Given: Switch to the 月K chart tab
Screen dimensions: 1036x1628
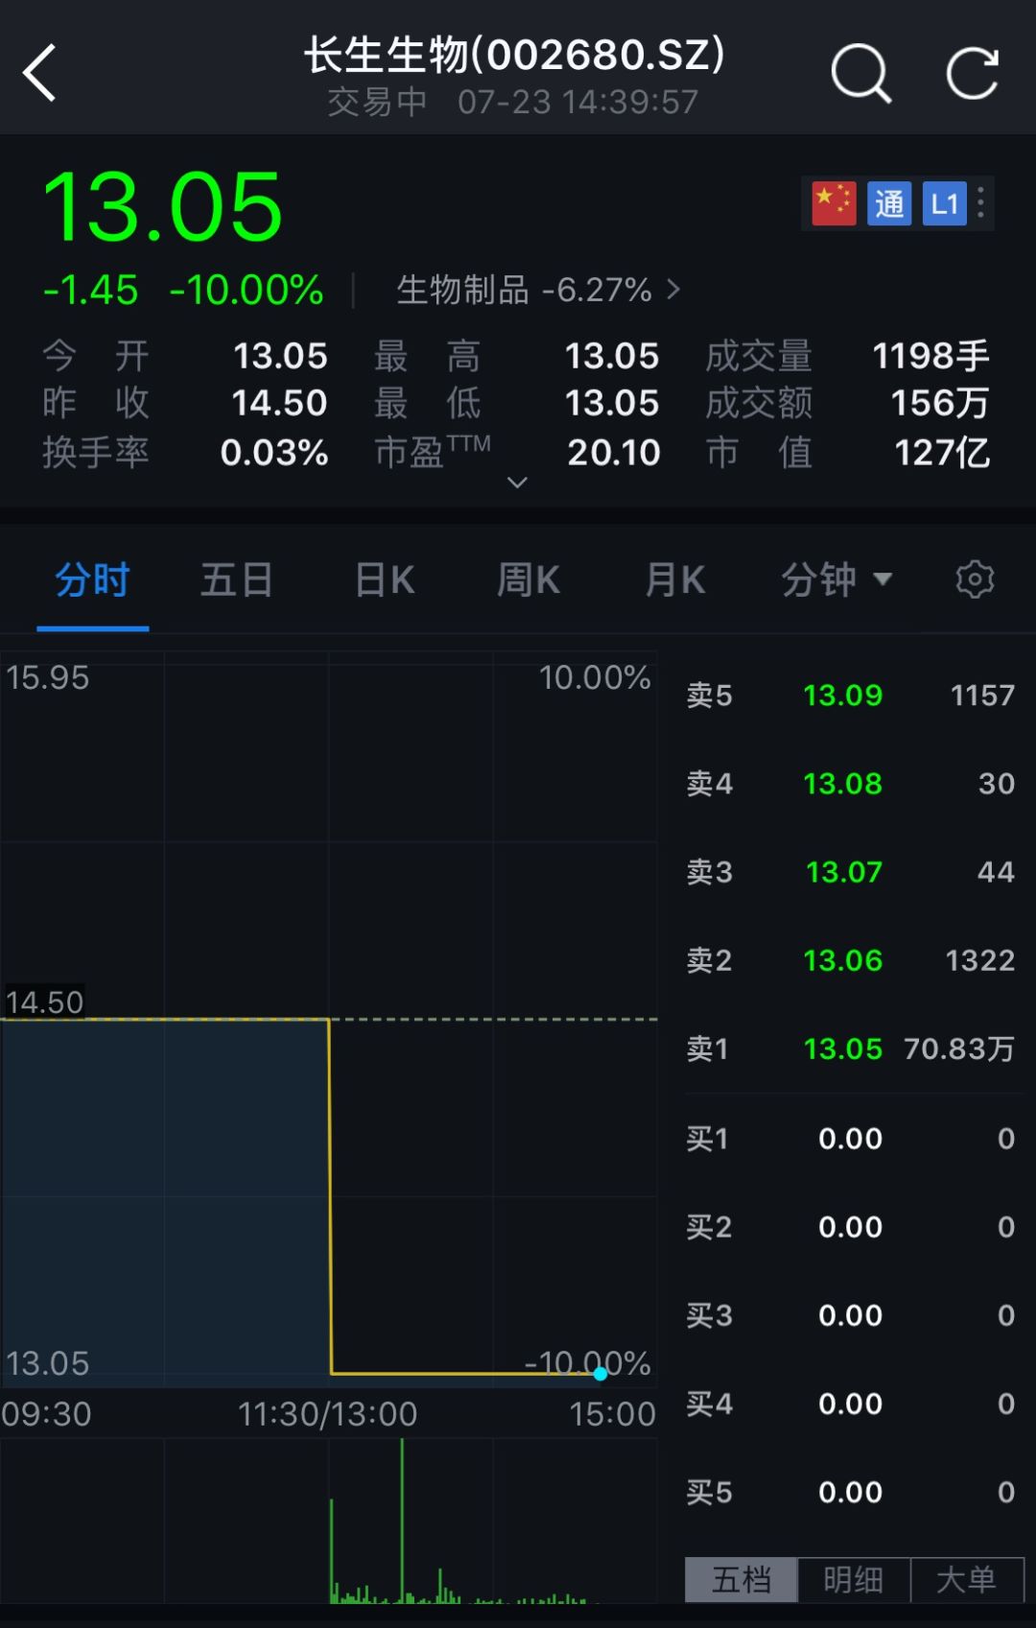Looking at the screenshot, I should coord(675,580).
